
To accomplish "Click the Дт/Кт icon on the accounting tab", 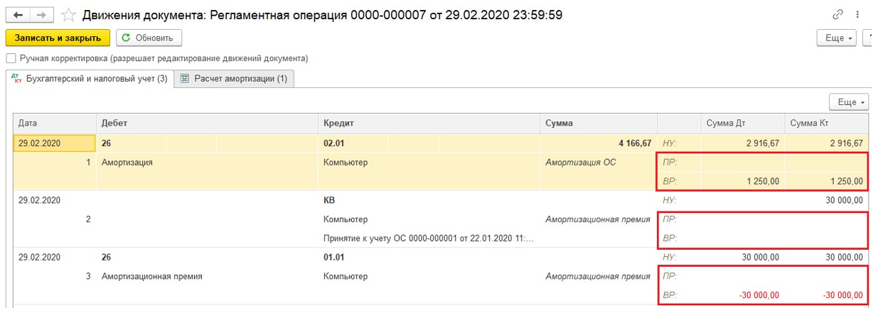I will point(17,79).
